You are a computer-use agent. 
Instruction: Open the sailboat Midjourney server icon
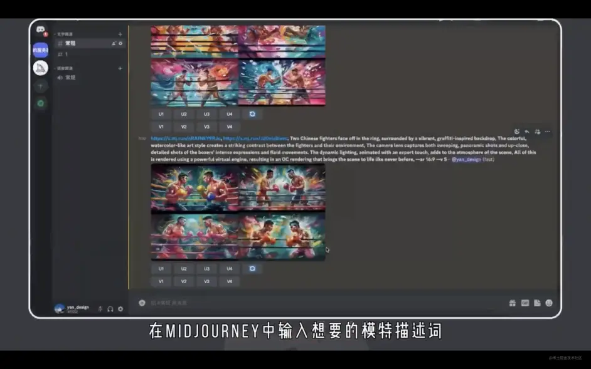40,68
